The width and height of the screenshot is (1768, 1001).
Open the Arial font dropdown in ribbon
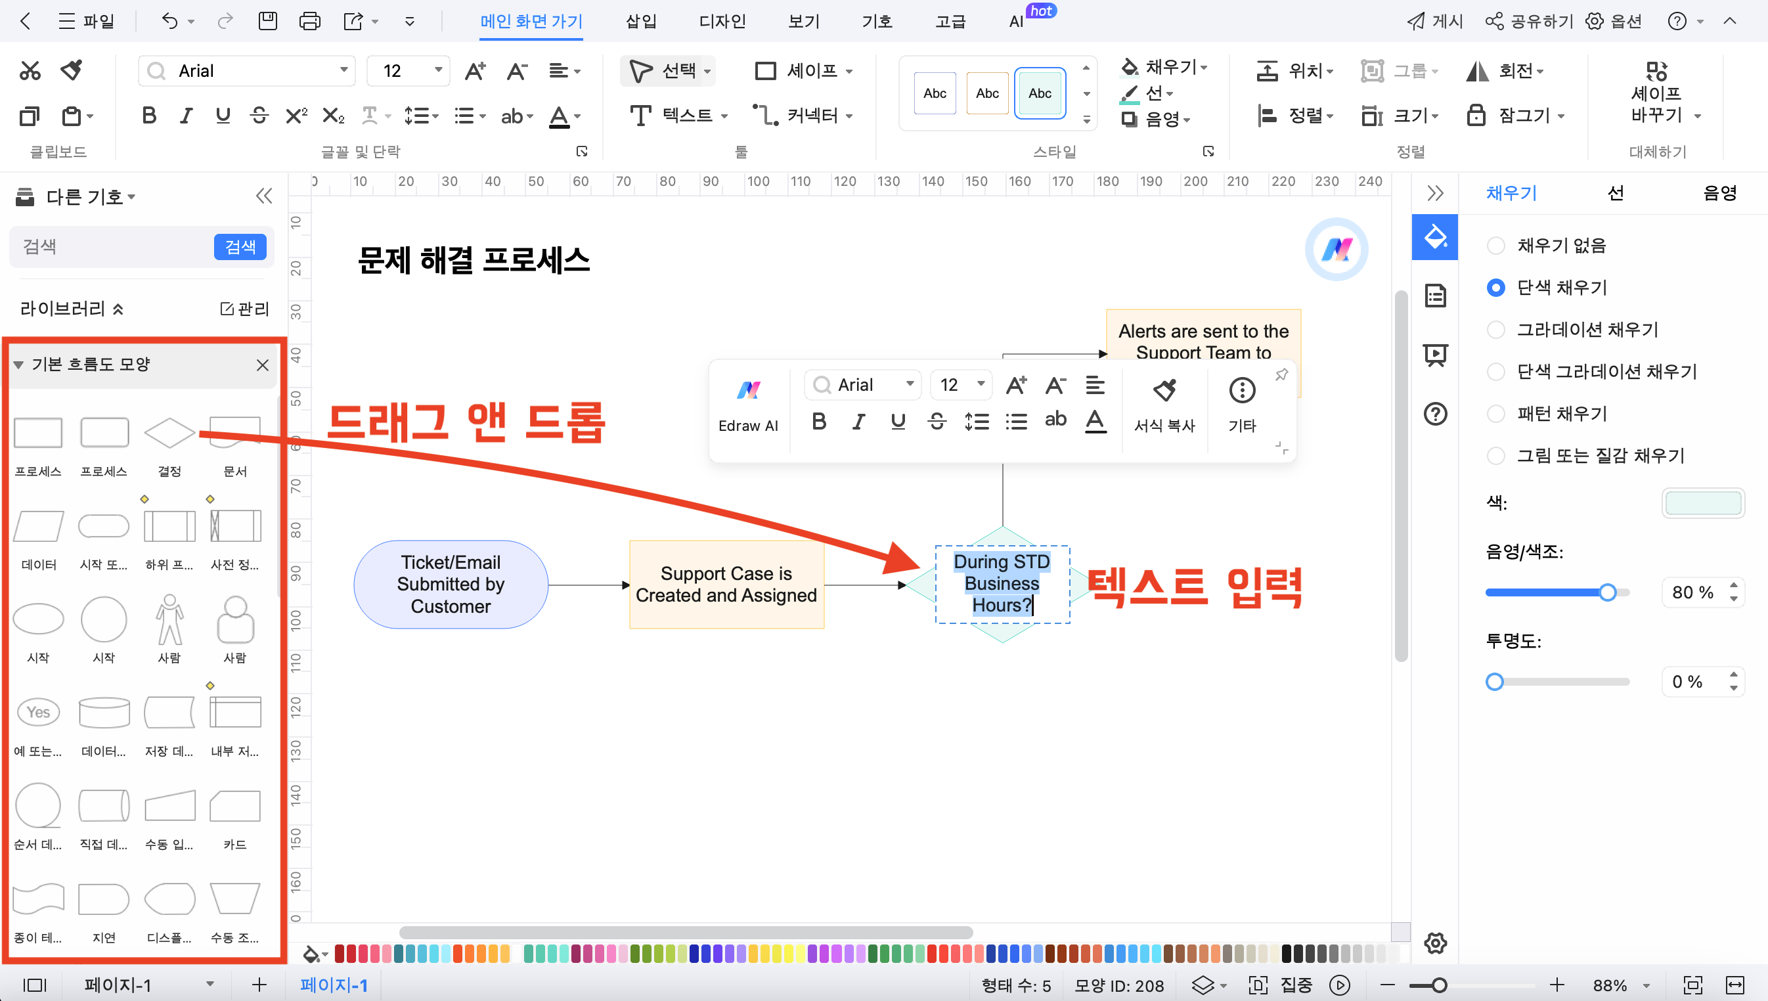(x=343, y=70)
